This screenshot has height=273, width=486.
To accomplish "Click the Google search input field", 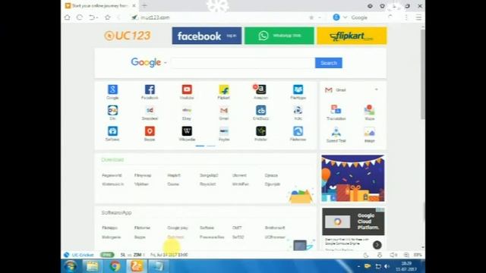I will [x=242, y=63].
